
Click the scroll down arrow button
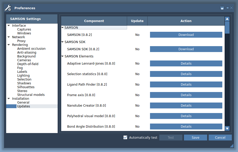coord(227,128)
